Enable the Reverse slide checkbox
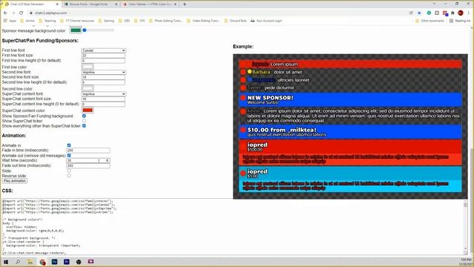This screenshot has width=474, height=267. point(69,176)
